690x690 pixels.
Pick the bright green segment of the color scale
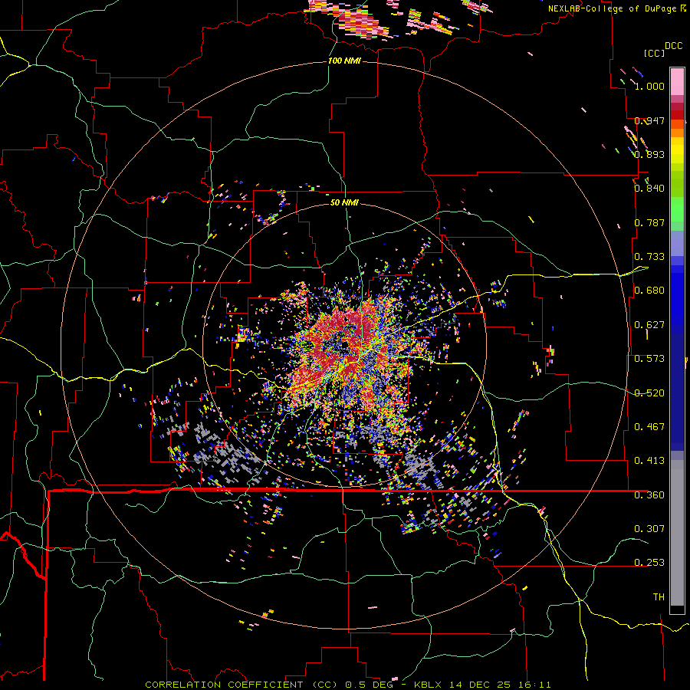(677, 209)
